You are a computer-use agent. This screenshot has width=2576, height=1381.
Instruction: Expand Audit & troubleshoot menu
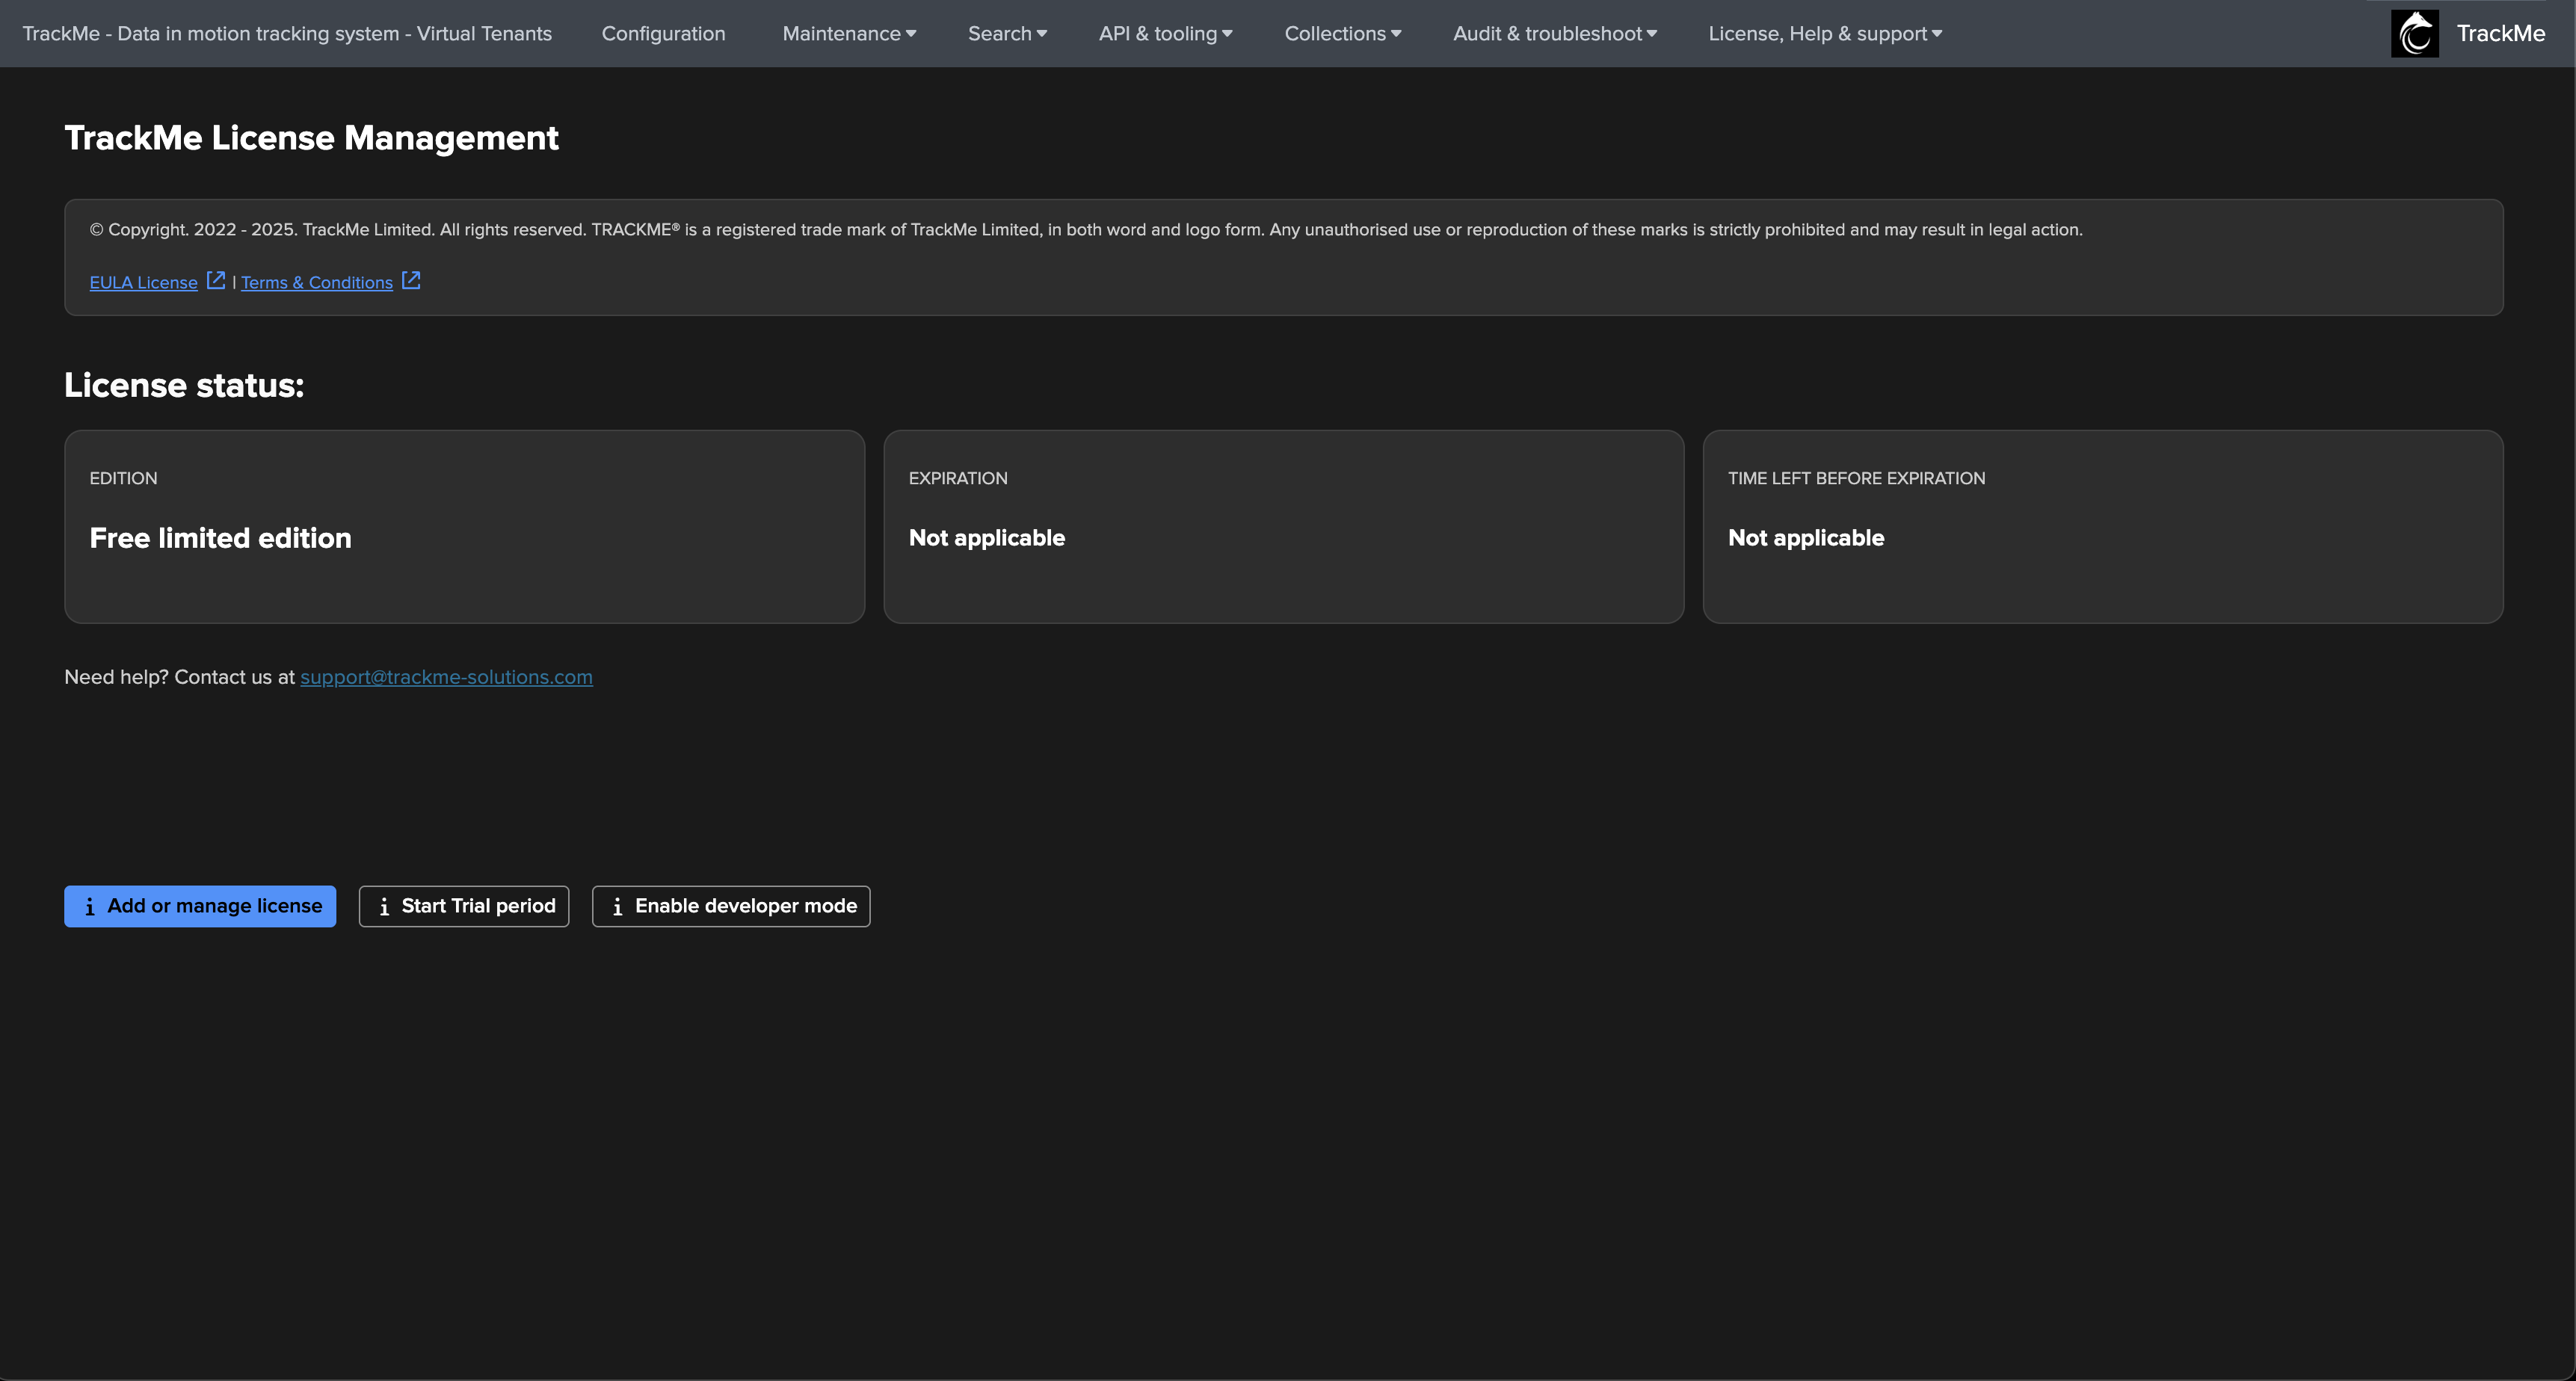[1554, 33]
